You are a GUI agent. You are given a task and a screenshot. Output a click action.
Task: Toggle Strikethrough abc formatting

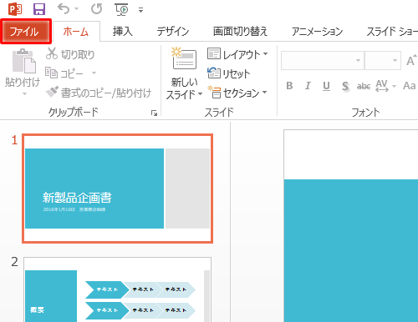click(x=364, y=86)
